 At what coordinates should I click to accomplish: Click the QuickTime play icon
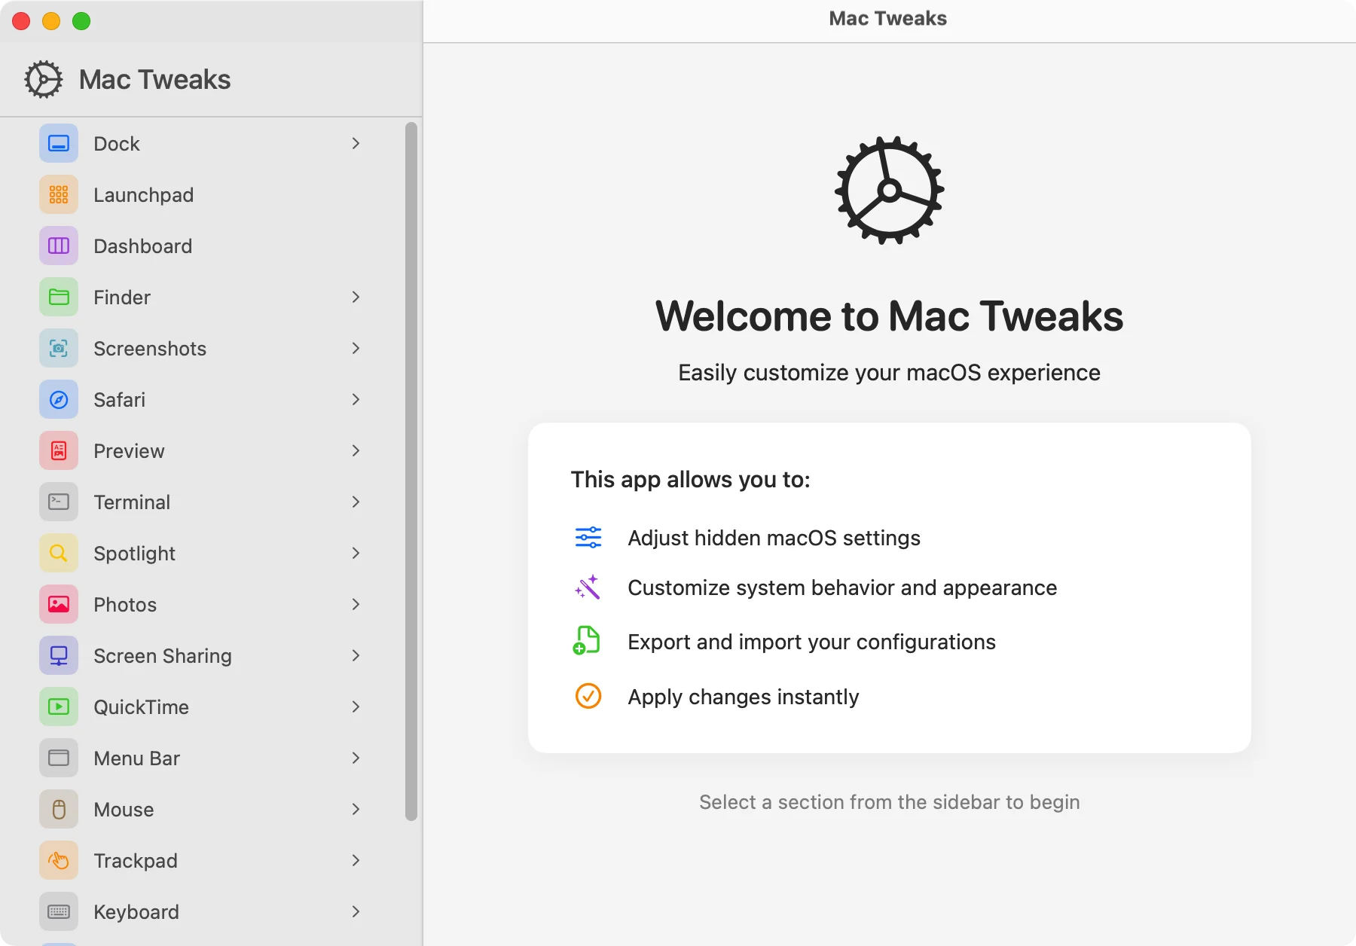(x=59, y=706)
